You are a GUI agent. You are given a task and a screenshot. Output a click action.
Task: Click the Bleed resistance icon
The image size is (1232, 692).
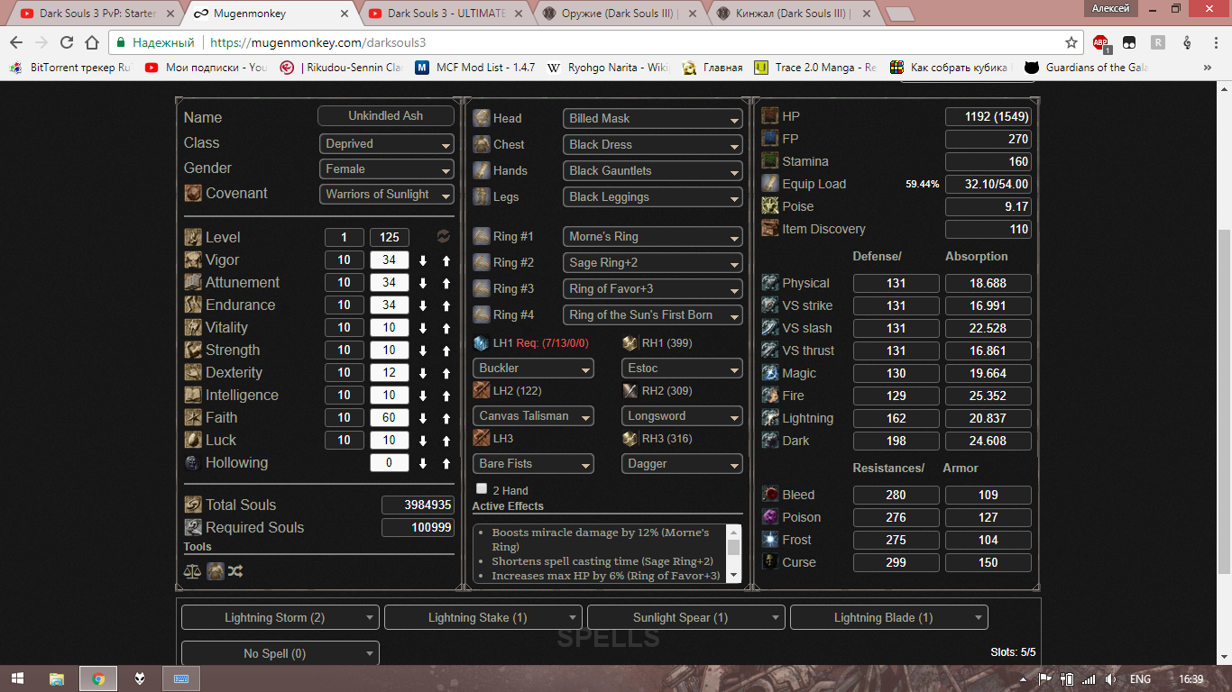[770, 494]
